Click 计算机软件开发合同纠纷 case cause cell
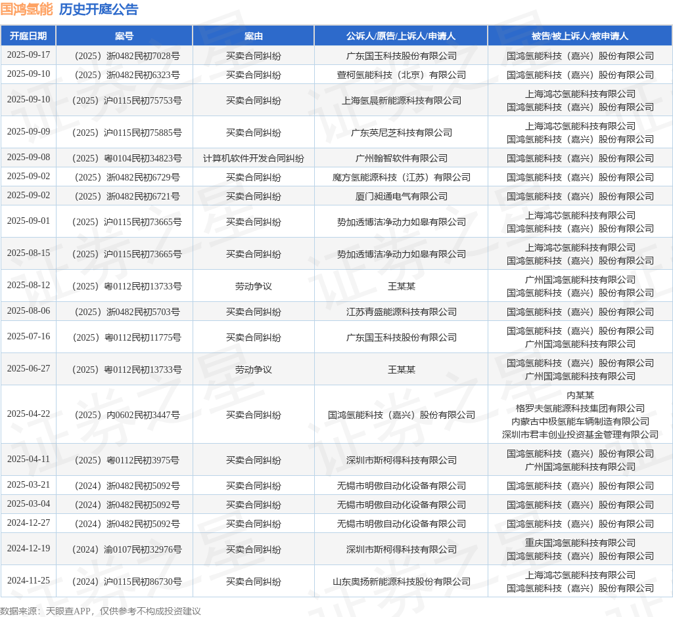This screenshot has height=617, width=673. pos(253,158)
